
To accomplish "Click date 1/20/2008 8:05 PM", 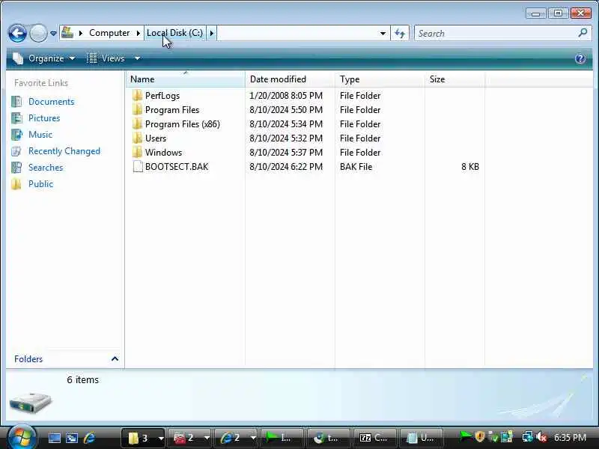I will (286, 96).
